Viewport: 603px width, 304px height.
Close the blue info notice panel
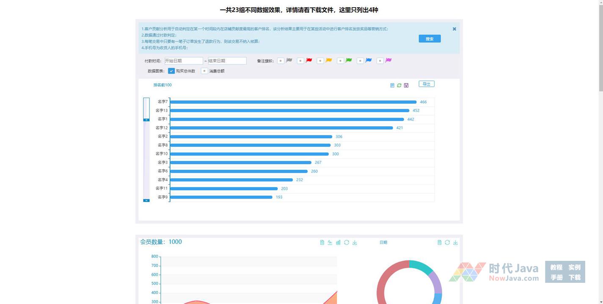tap(454, 29)
